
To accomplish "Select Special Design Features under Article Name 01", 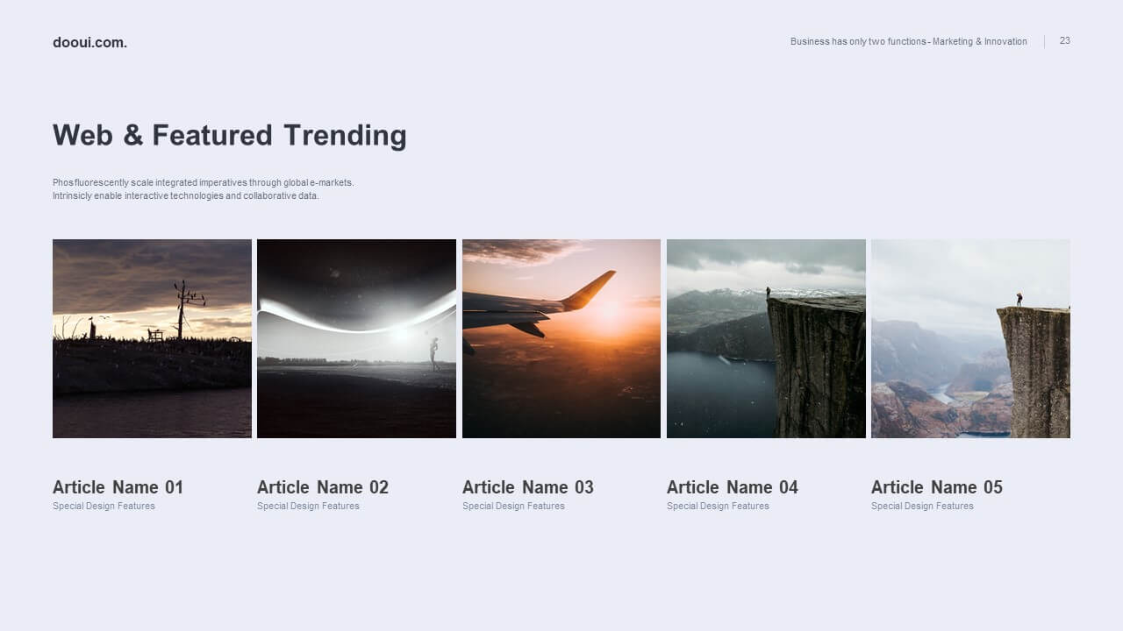I will [104, 506].
